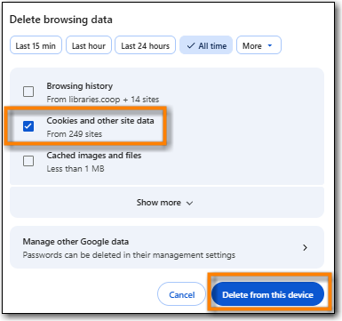342x321 pixels.
Task: Click Passwords can be deleted description text
Action: tap(129, 255)
